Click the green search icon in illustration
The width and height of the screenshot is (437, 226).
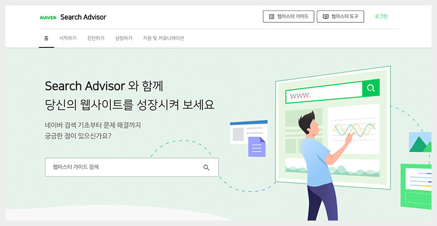pos(371,88)
